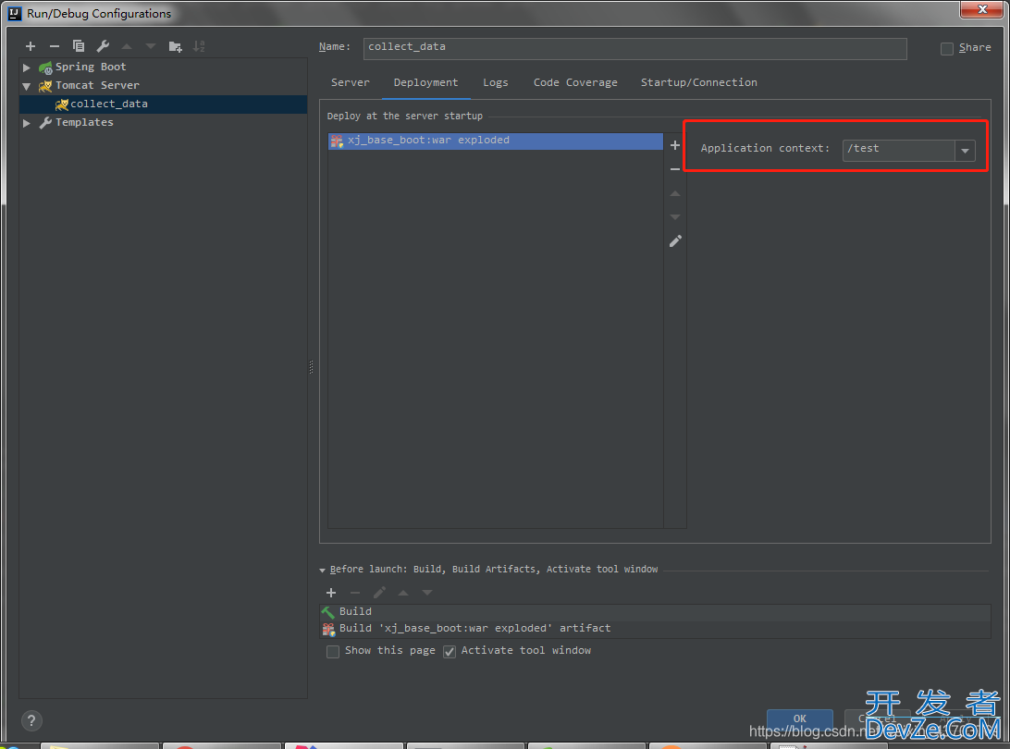Image resolution: width=1010 pixels, height=749 pixels.
Task: Move configuration up arrow in left toolbar
Action: click(127, 46)
